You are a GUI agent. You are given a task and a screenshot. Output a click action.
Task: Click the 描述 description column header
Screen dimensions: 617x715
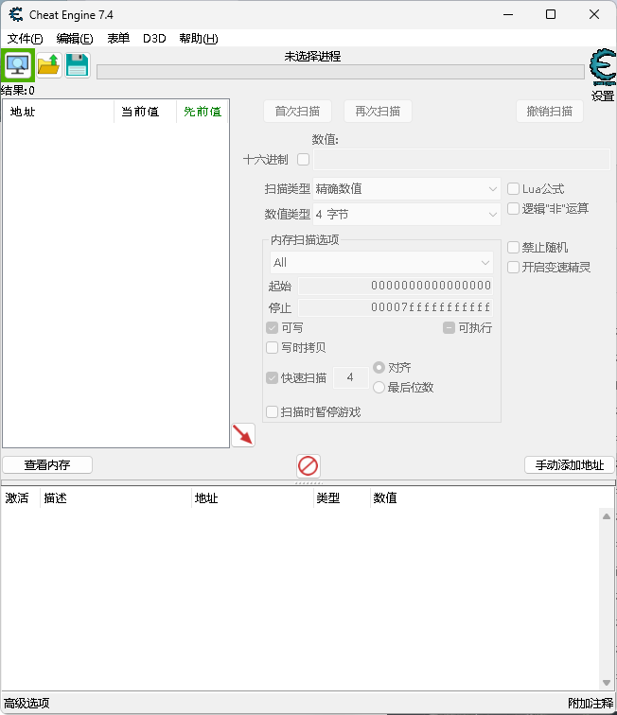[x=115, y=497]
